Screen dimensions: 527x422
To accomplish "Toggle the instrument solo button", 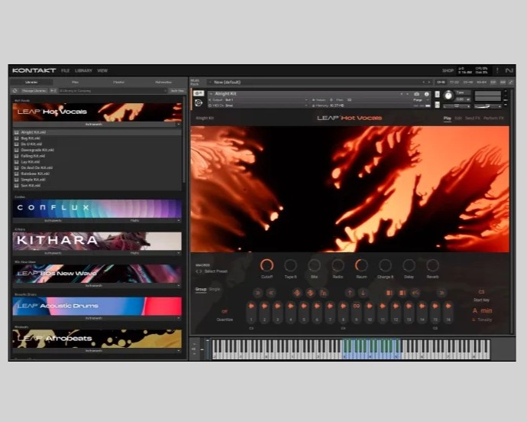I will [438, 94].
